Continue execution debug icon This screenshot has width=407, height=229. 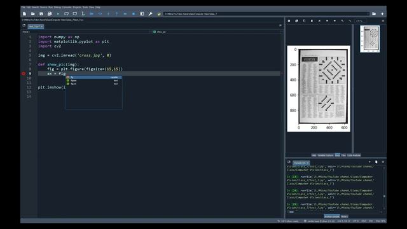[x=125, y=14]
